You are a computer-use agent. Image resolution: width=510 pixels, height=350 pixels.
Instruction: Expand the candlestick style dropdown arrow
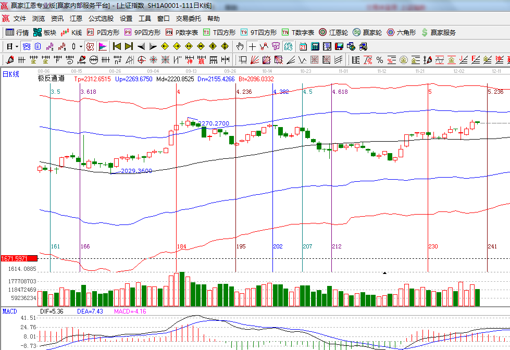(x=81, y=46)
